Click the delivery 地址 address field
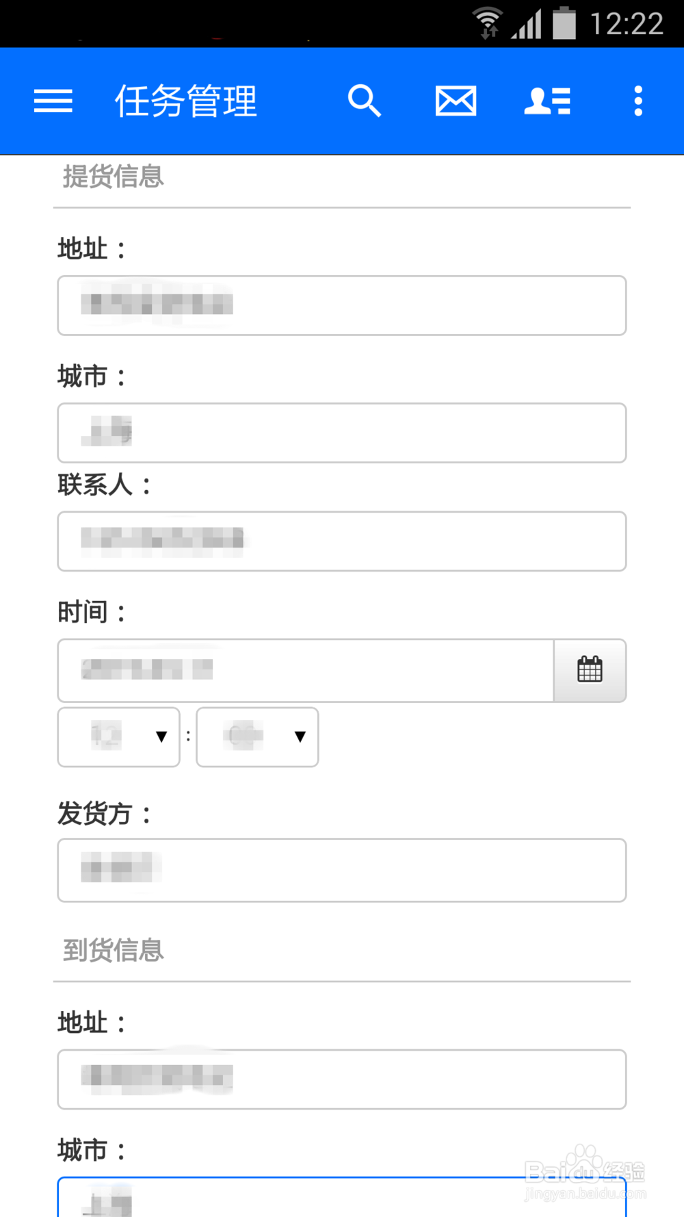This screenshot has width=684, height=1217. pos(342,1079)
